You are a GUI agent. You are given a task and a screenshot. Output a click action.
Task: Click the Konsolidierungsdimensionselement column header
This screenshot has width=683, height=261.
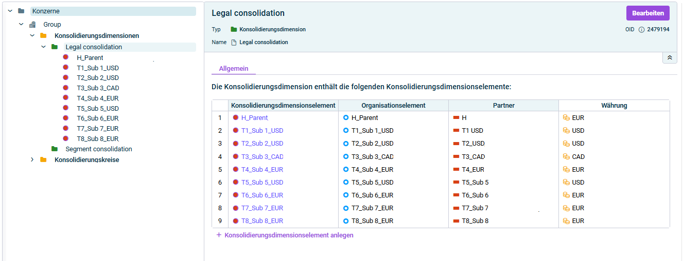coord(283,106)
